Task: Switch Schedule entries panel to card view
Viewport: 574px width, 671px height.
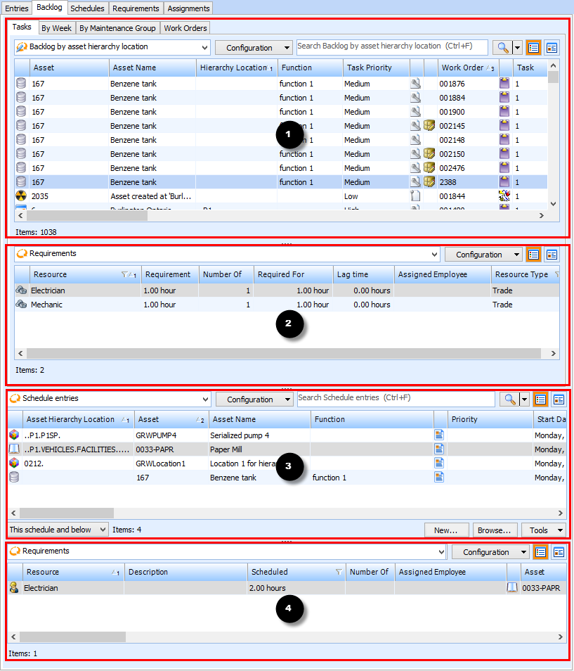Action: click(558, 400)
